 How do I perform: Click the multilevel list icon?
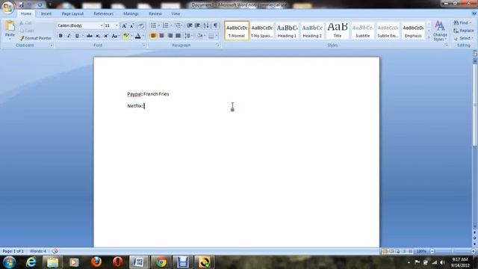[178, 25]
